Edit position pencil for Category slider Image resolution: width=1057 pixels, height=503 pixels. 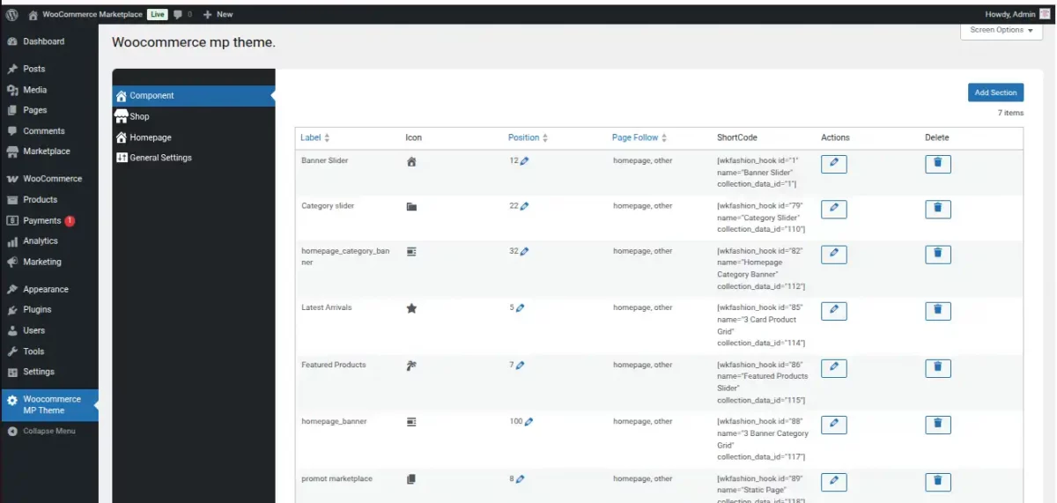pyautogui.click(x=525, y=206)
